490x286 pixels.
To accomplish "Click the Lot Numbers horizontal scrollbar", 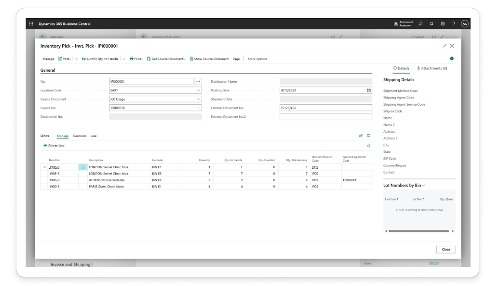I will point(419,231).
